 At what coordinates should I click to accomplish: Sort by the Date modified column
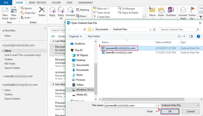point(163,42)
